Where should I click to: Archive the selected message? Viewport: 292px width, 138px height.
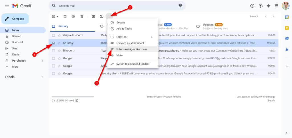65,17
